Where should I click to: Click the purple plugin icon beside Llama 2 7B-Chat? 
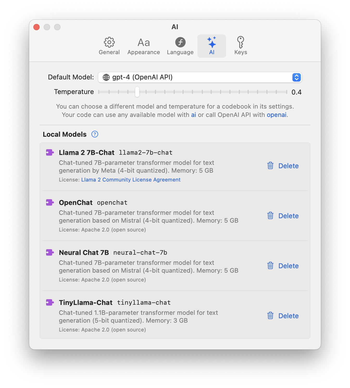[50, 153]
